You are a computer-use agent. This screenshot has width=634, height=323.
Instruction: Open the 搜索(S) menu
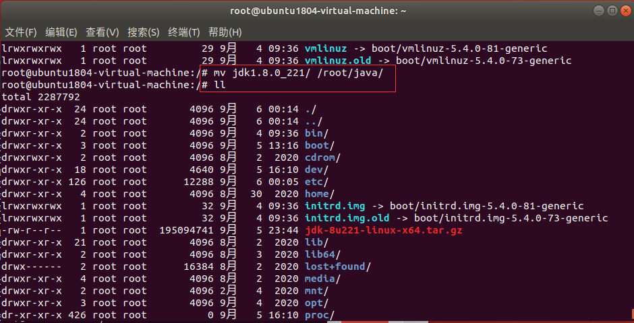click(x=143, y=32)
